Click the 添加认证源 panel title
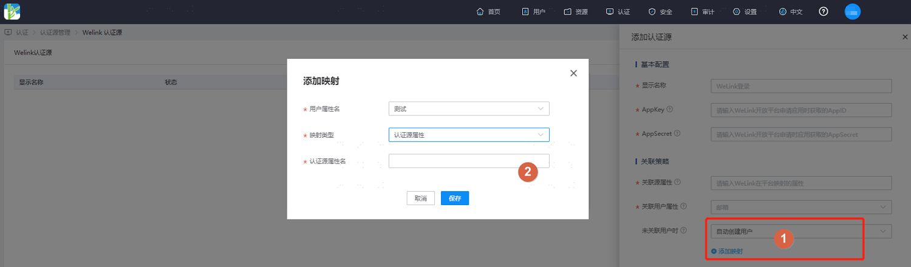The image size is (911, 267). [651, 38]
